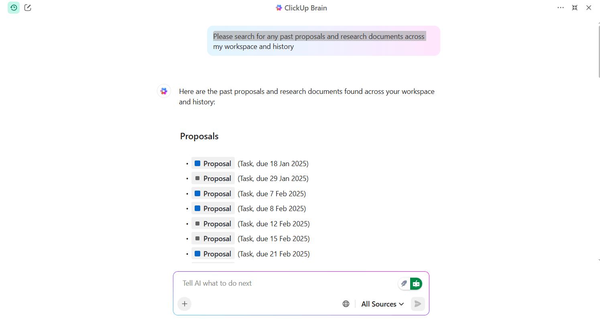Open the three-dot more options menu
The height and width of the screenshot is (319, 600).
[561, 8]
